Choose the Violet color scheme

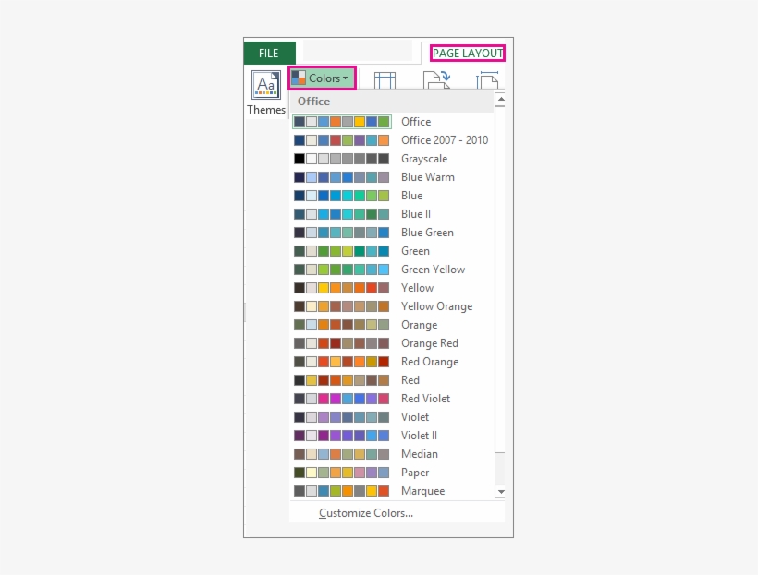[393, 417]
